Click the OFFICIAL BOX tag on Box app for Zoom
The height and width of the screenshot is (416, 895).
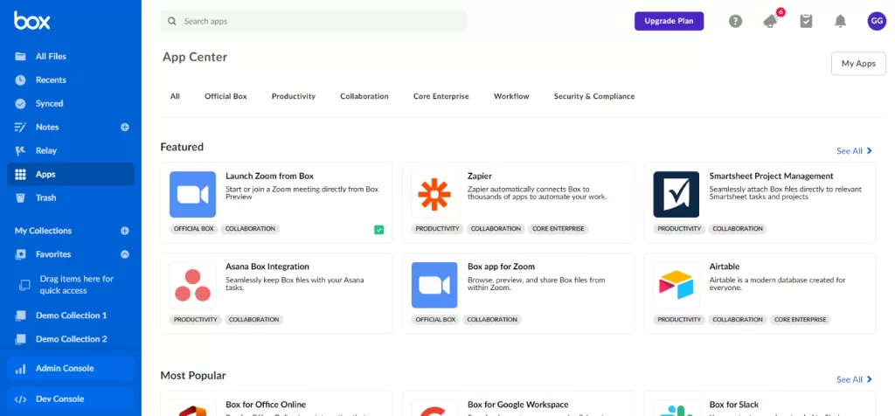(x=435, y=320)
